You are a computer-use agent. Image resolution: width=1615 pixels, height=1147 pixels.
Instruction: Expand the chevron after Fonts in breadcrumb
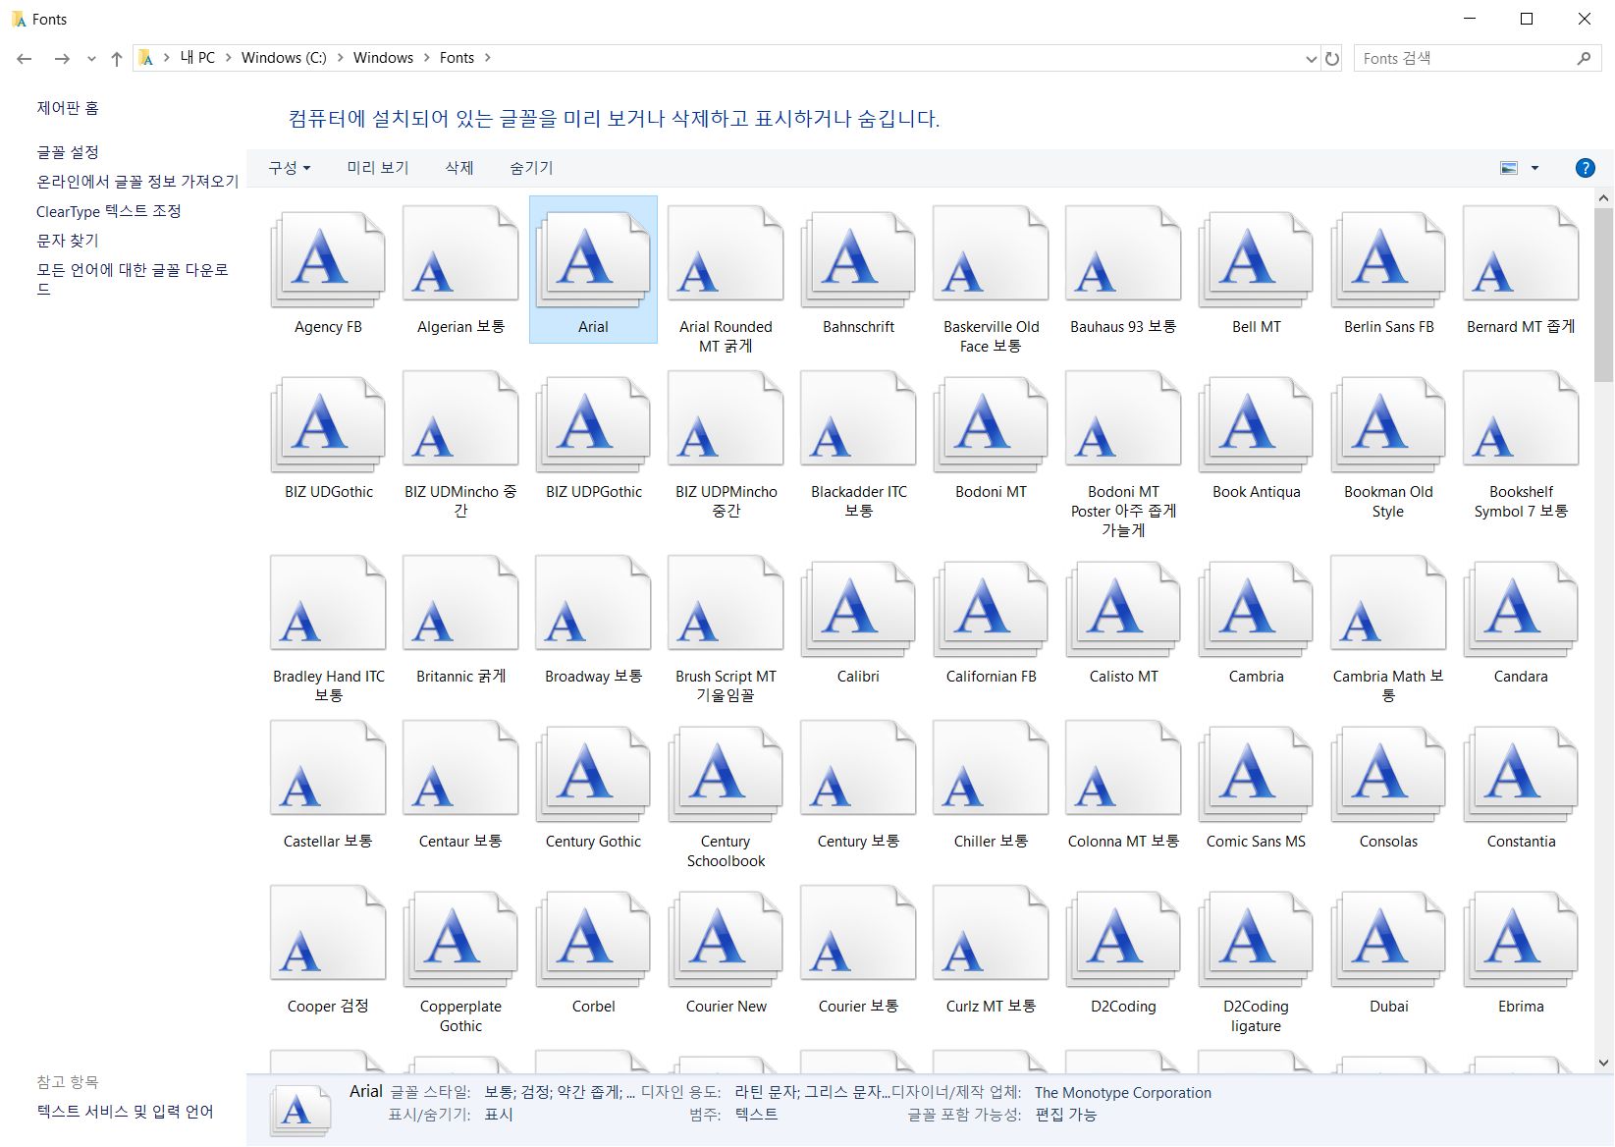point(488,58)
